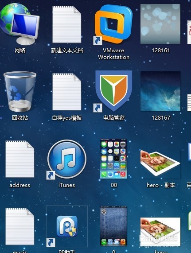Open the 回收站 recycle bin icon

(19, 92)
